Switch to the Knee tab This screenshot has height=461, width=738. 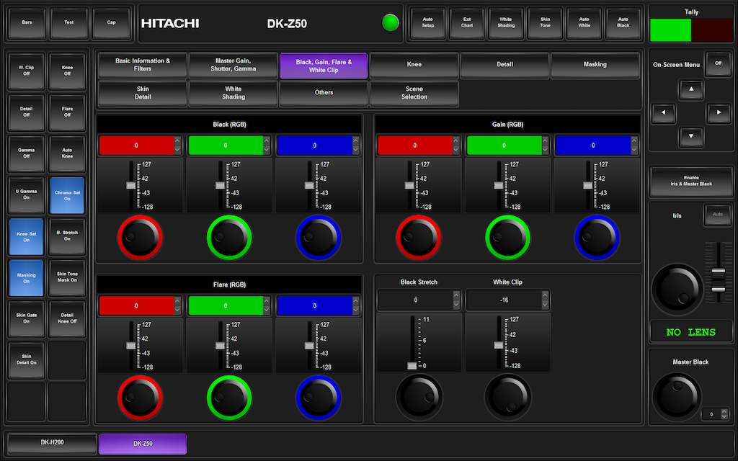[x=414, y=64]
